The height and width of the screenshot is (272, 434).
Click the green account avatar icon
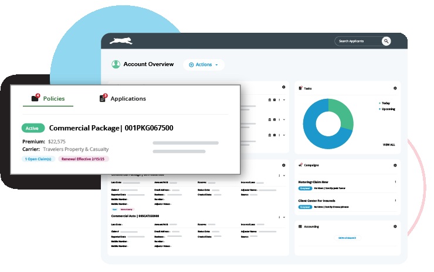click(116, 64)
